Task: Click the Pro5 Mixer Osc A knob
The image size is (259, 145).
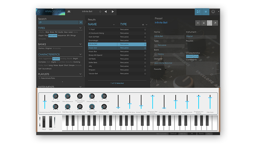Action: (x=56, y=107)
